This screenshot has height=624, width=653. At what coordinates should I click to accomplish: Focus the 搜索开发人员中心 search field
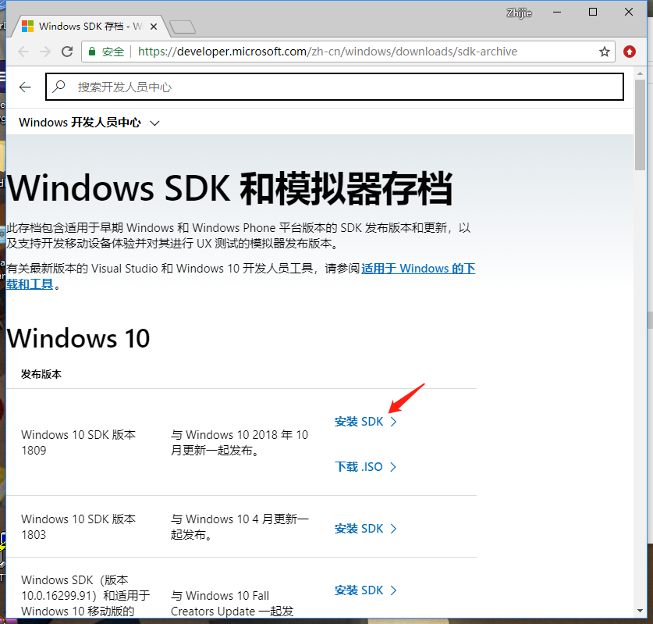pos(335,87)
